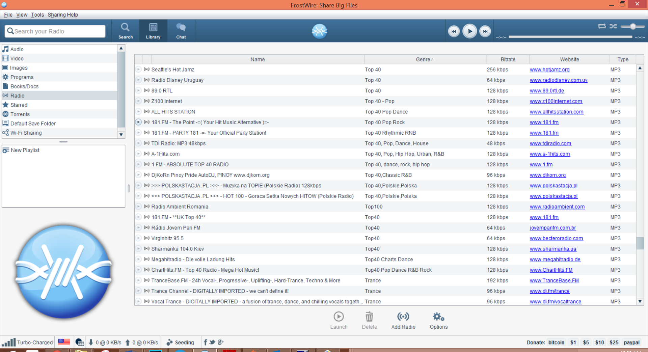Click the playback progress bar
Viewport: 648px width, 352px height.
point(570,37)
